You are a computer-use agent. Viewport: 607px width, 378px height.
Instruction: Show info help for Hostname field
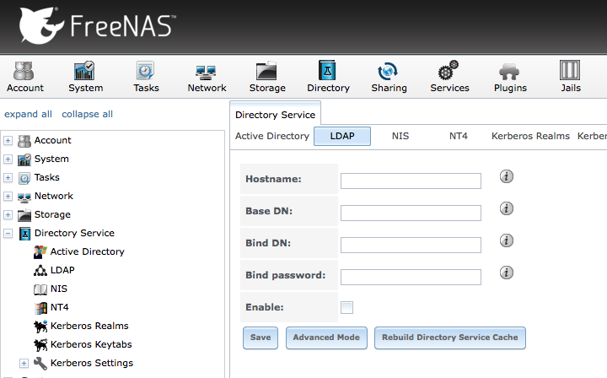pos(507,176)
